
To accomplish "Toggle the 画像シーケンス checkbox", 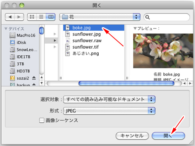I will [x=42, y=120].
